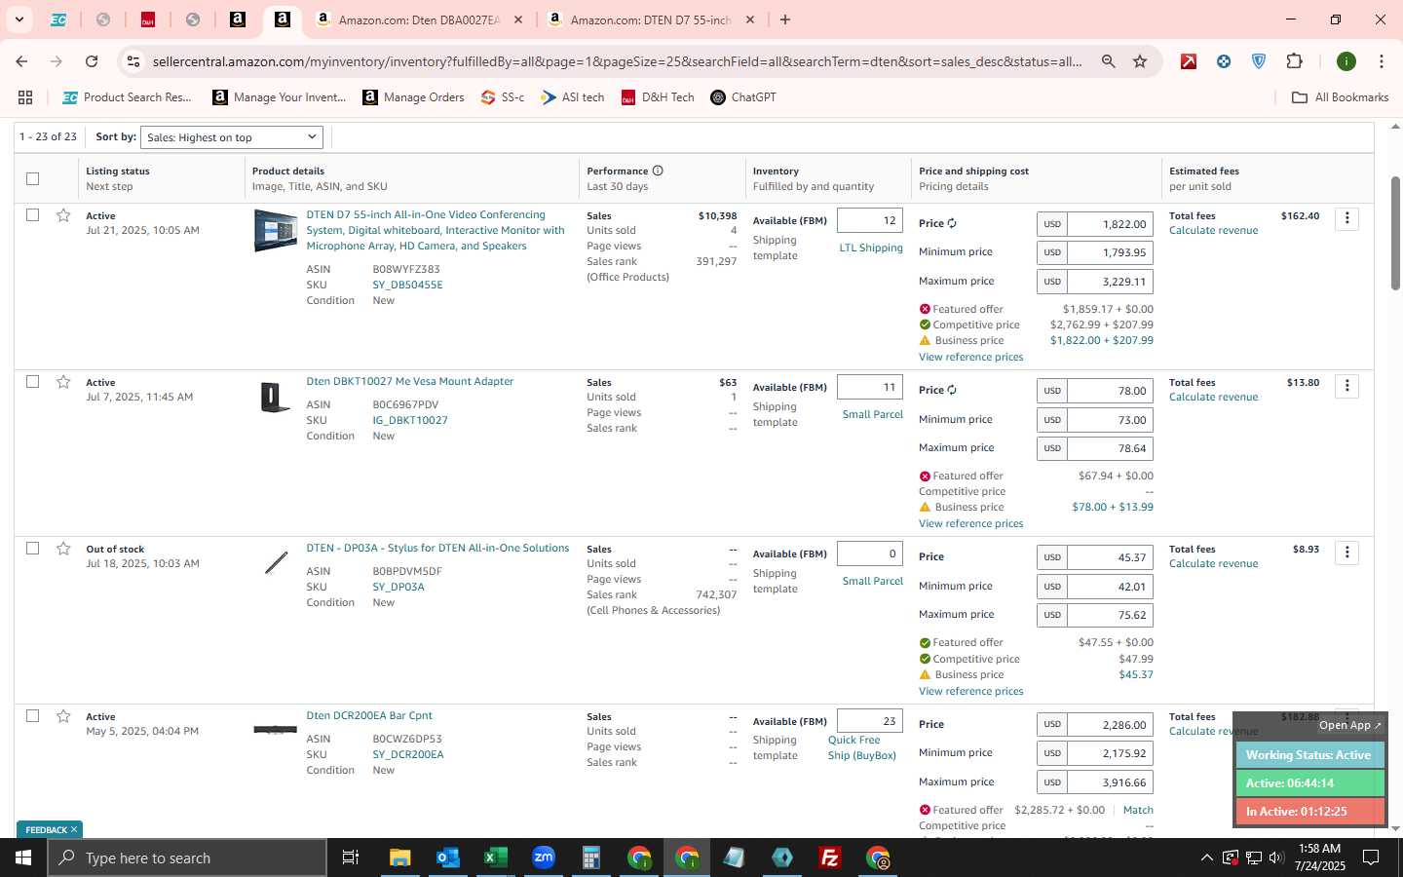This screenshot has width=1403, height=877.
Task: Switch to the DTEN D7 55-inch Amazon tab
Action: click(x=651, y=19)
